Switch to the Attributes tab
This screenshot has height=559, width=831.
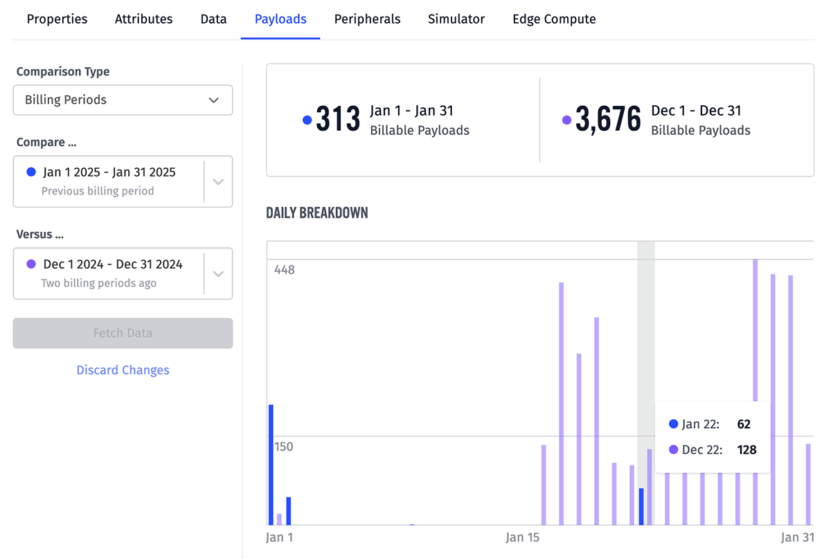143,19
